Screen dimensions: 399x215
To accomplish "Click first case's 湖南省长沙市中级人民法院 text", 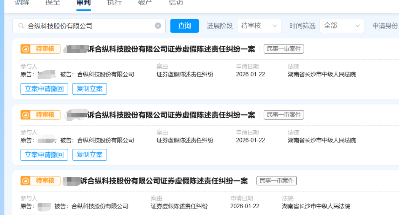I will click(x=321, y=74).
